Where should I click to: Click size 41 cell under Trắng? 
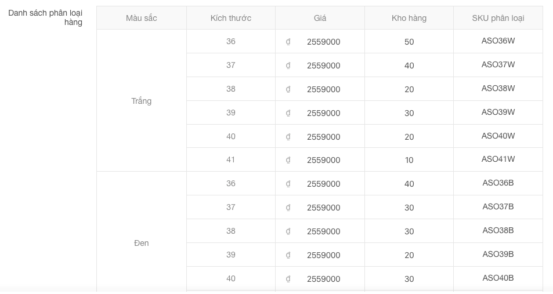click(x=231, y=159)
